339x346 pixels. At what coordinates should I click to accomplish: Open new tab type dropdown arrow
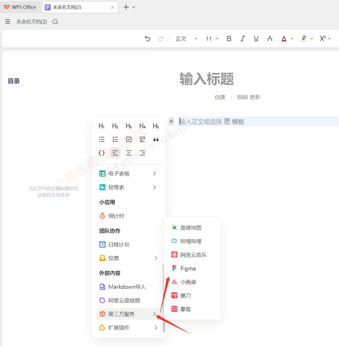(134, 7)
